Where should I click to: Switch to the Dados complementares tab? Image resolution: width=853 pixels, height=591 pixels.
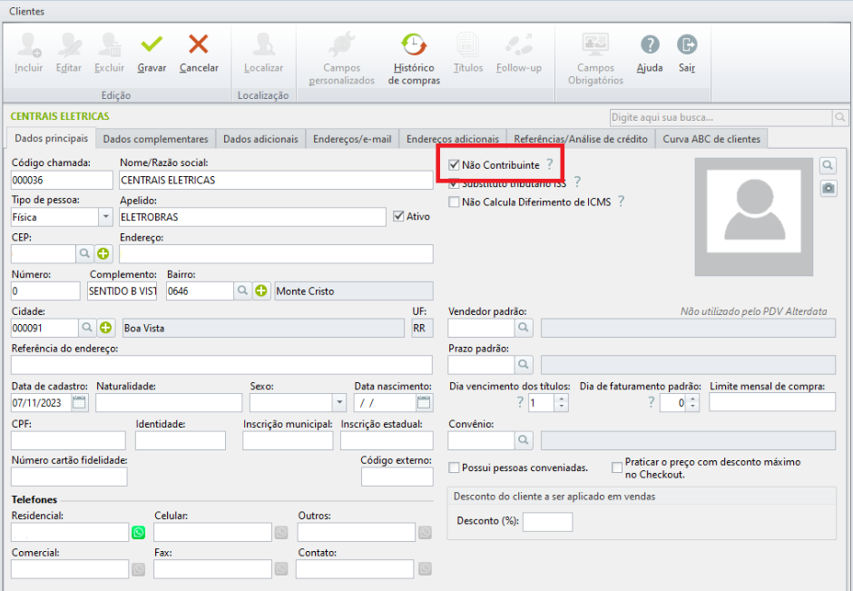coord(155,139)
